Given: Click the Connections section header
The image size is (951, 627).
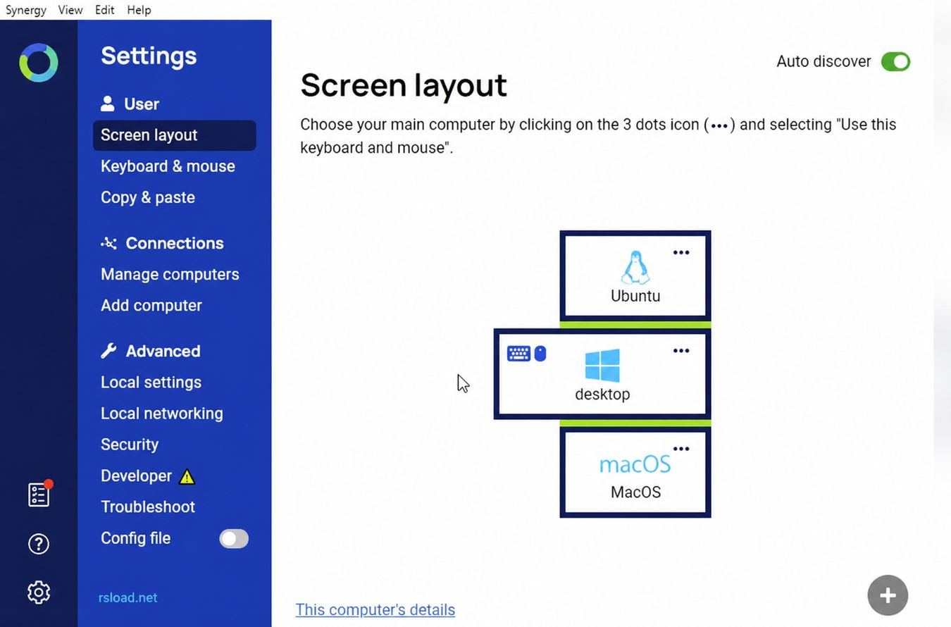Looking at the screenshot, I should pyautogui.click(x=175, y=243).
